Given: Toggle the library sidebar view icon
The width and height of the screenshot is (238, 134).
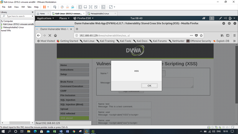Looking at the screenshot, I should pyautogui.click(x=80, y=7).
